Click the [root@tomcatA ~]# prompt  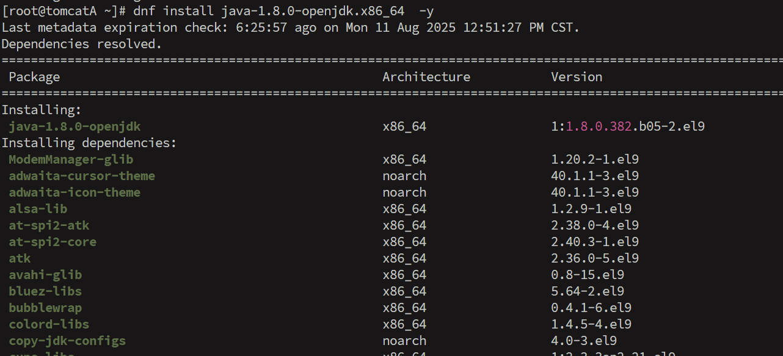[x=64, y=11]
